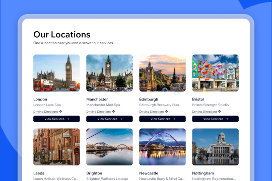Image resolution: width=272 pixels, height=181 pixels.
Task: Select the Newcastle purple bridge photo thumbnail
Action: [x=162, y=147]
